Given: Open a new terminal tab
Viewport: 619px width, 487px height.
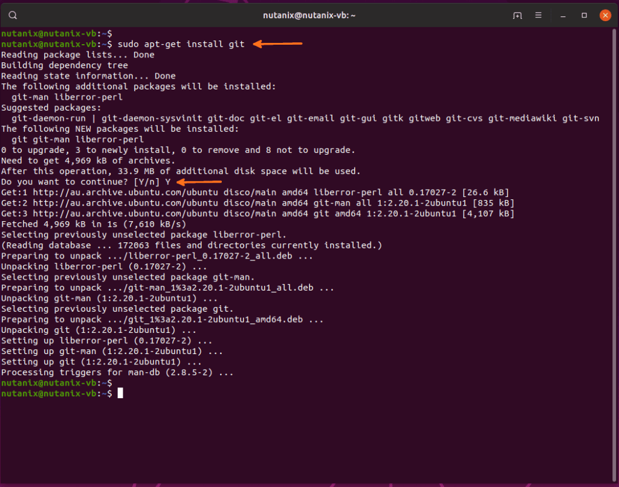Looking at the screenshot, I should pos(517,15).
